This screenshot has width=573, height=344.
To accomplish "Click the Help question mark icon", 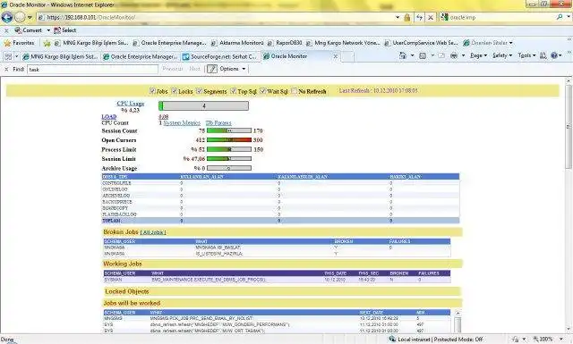I will 554,55.
